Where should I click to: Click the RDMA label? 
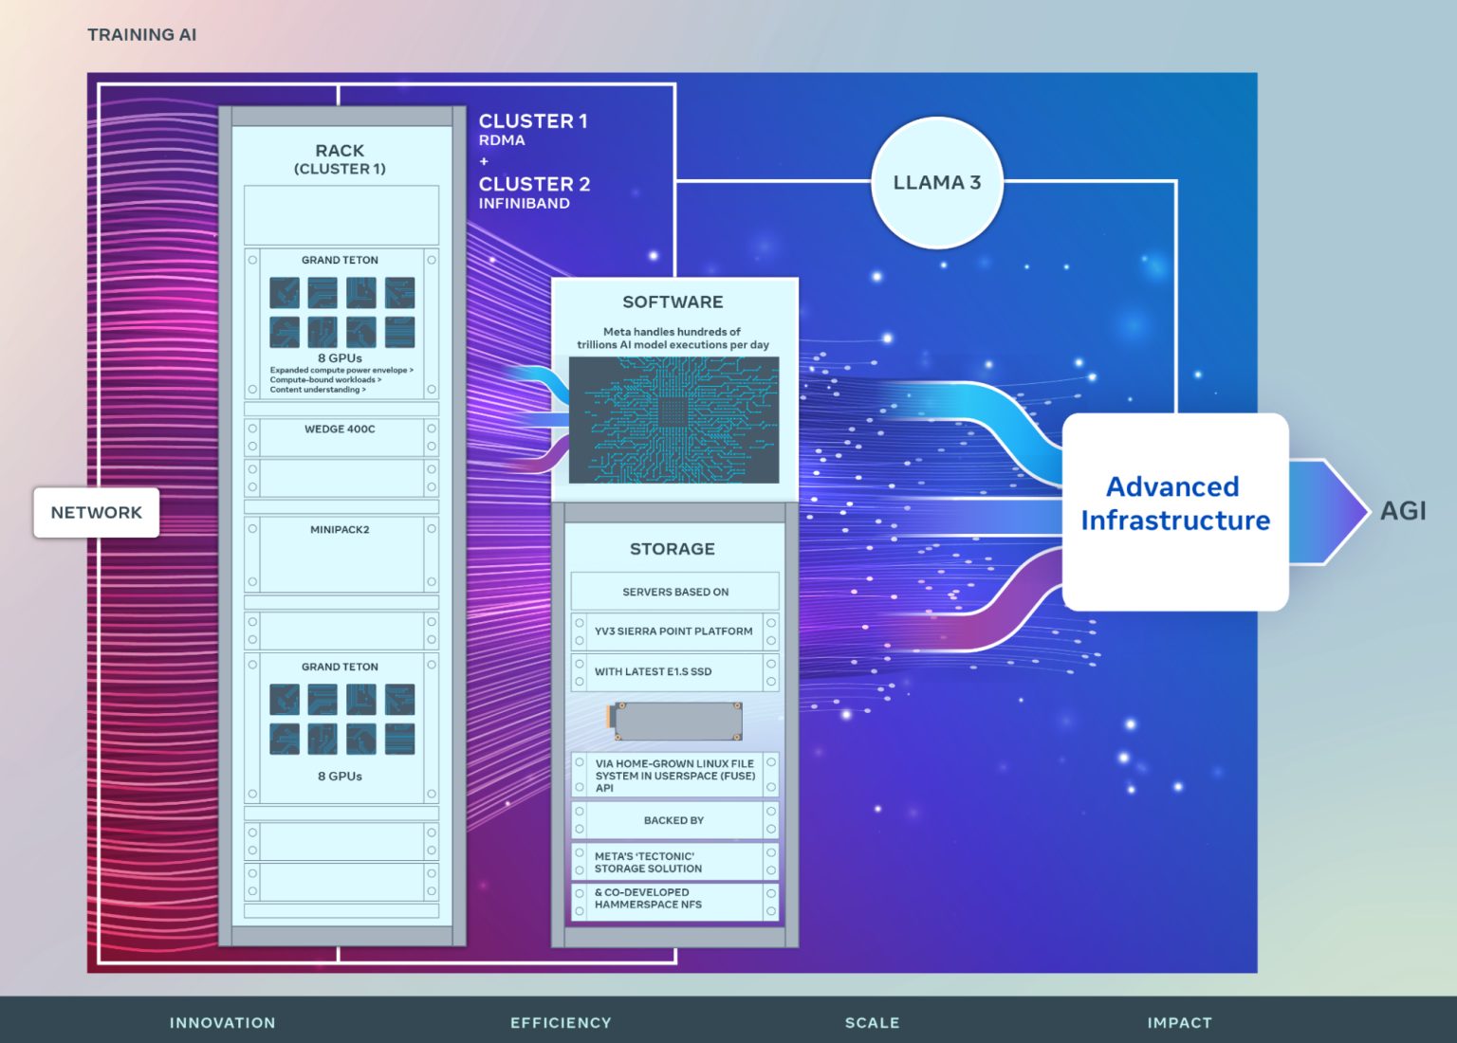[x=502, y=140]
